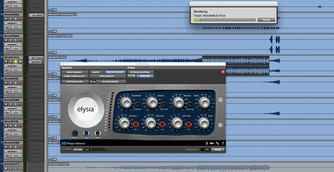Click dyn selector on Wndr6.0Vrs track
The image size is (334, 172).
pos(7,70)
